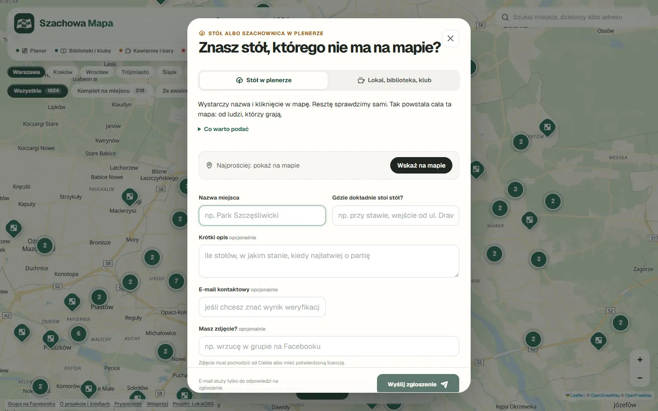Click into the "Krótki opis" textarea

tap(329, 261)
